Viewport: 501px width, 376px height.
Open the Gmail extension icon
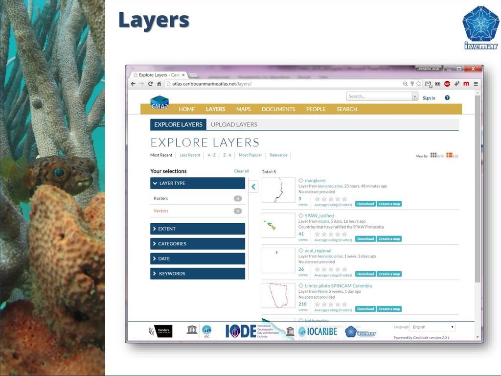[428, 84]
